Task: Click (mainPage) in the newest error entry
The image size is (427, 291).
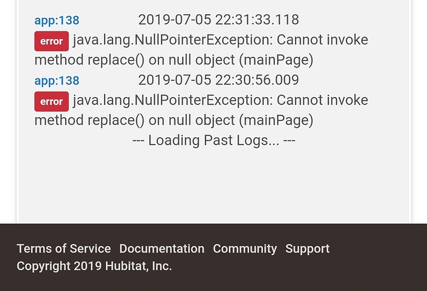Action: tap(276, 60)
